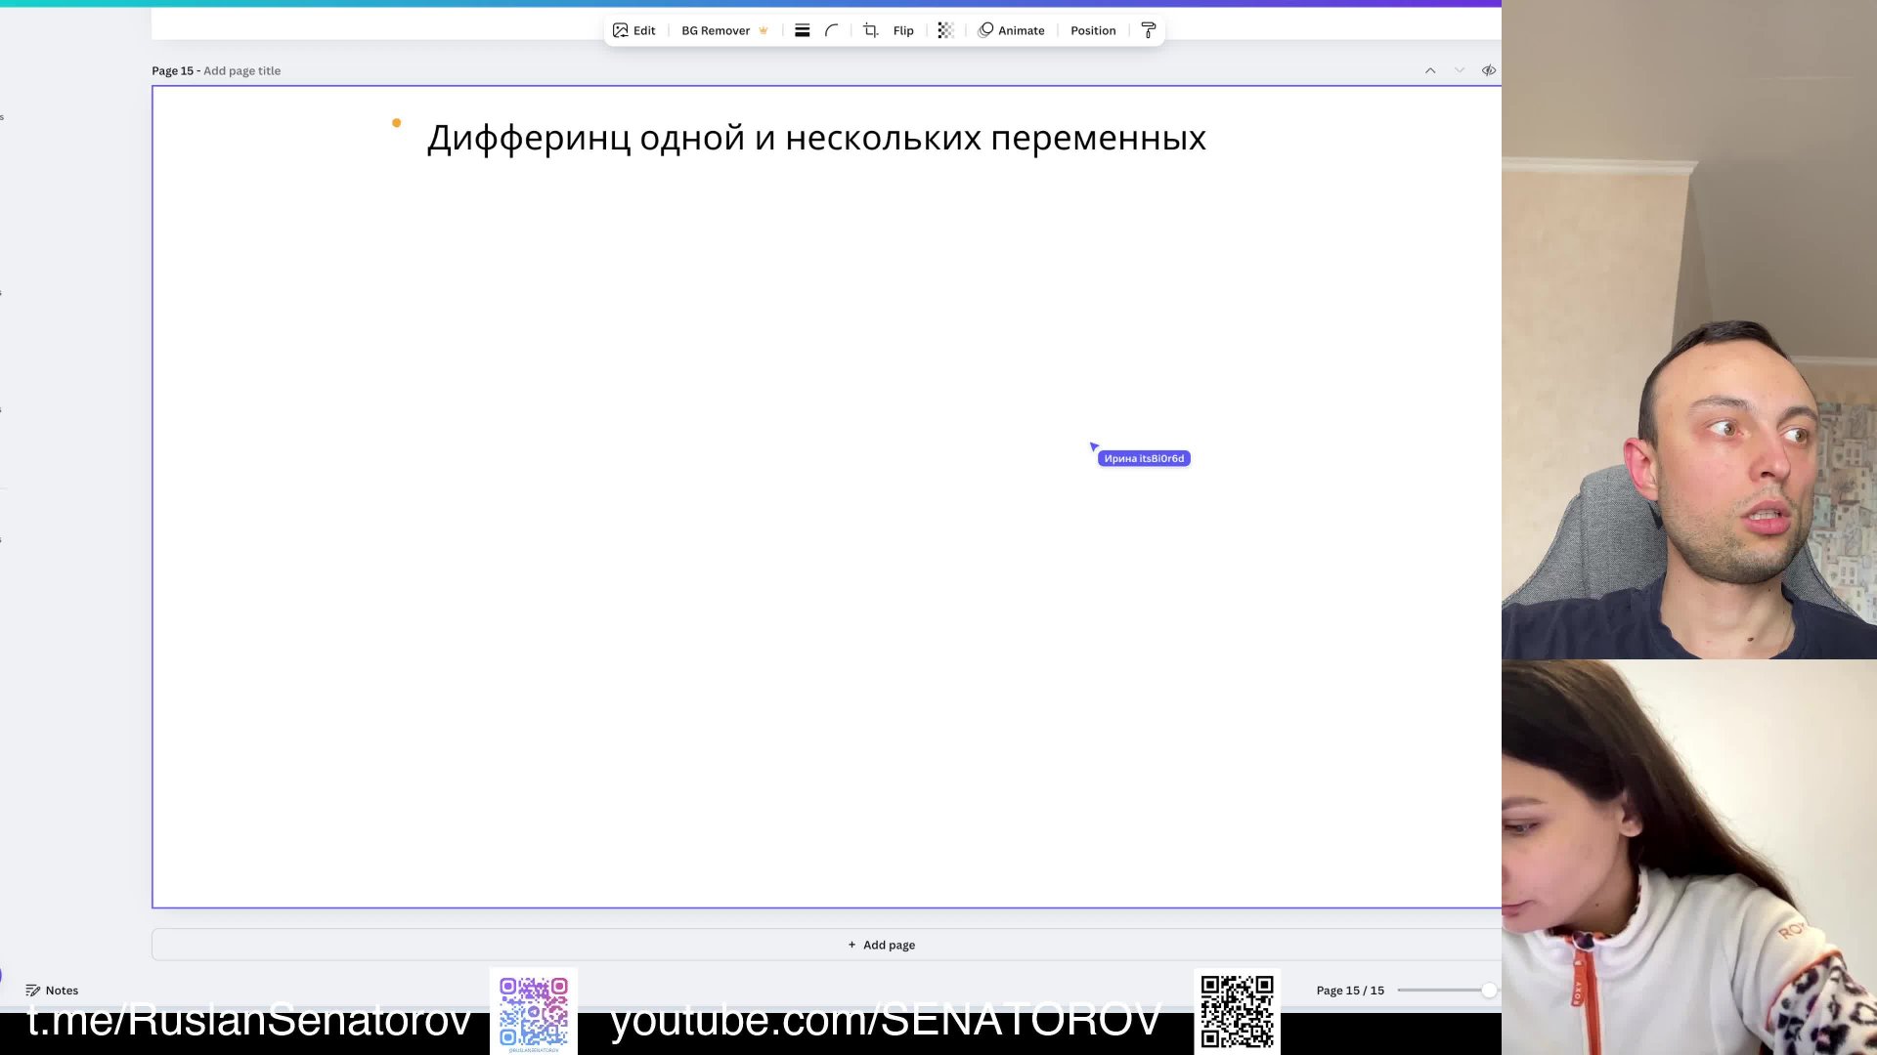Click the Edit photo icon
Screen dimensions: 1877x1055
coord(620,30)
